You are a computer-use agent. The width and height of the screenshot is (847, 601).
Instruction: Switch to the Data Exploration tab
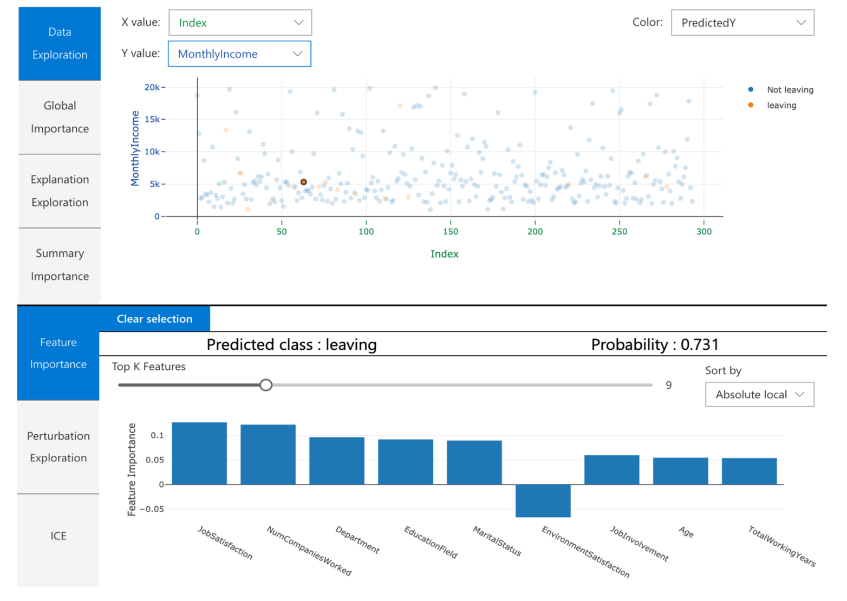(x=59, y=43)
